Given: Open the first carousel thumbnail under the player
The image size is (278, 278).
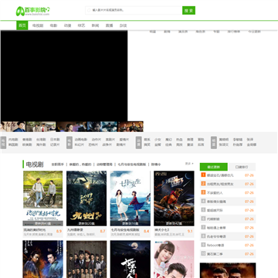Looking at the screenshot, I should (x=13, y=127).
